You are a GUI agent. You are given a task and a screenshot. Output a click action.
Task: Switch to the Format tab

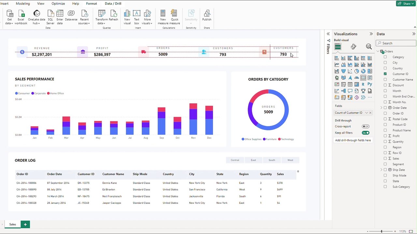(92, 4)
